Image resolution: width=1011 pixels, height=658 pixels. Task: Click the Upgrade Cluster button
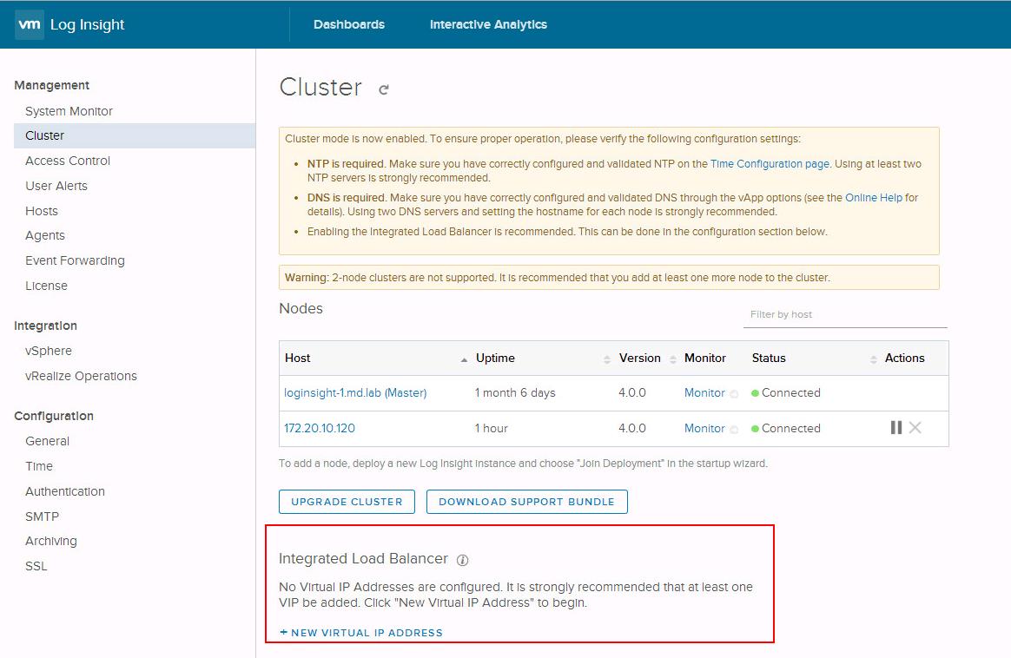[347, 502]
